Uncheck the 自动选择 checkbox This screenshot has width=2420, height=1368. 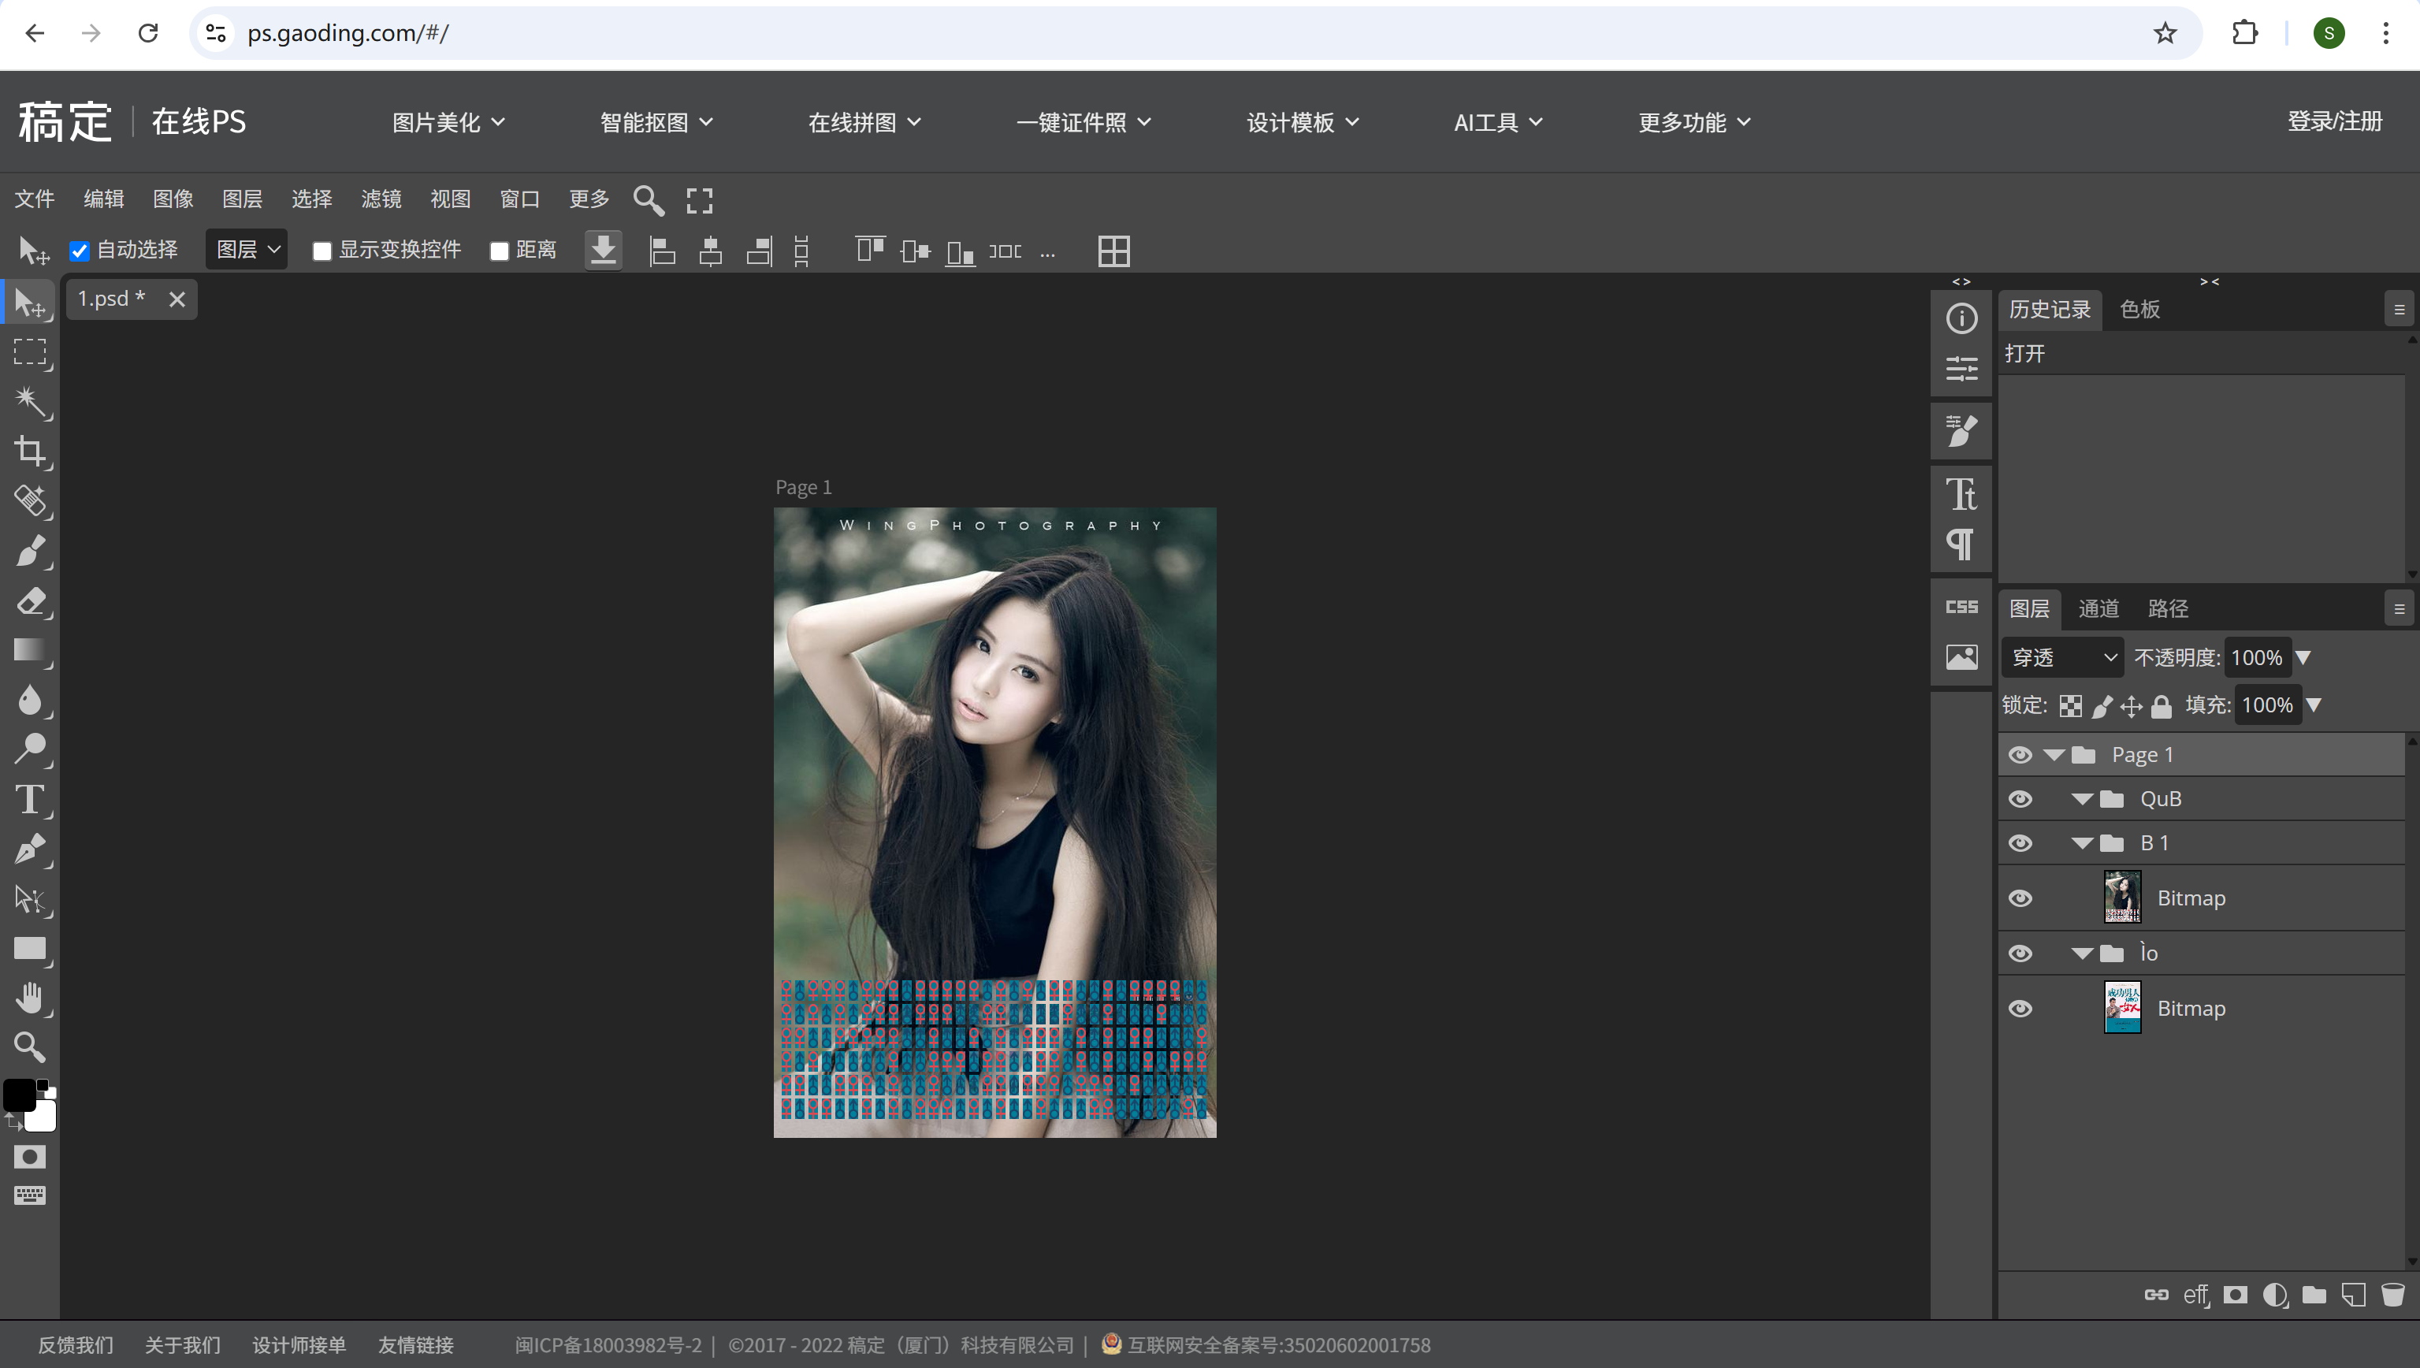(x=80, y=251)
